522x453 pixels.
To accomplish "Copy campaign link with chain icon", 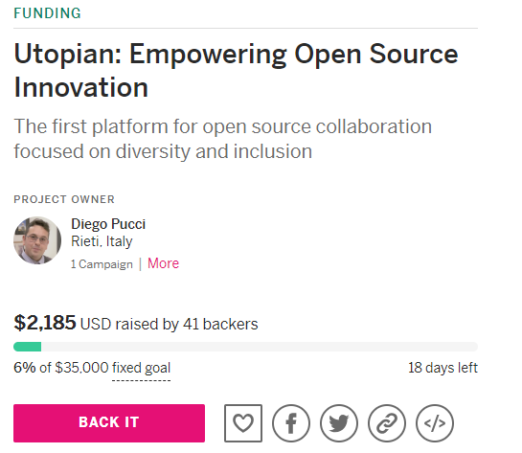I will tap(387, 423).
